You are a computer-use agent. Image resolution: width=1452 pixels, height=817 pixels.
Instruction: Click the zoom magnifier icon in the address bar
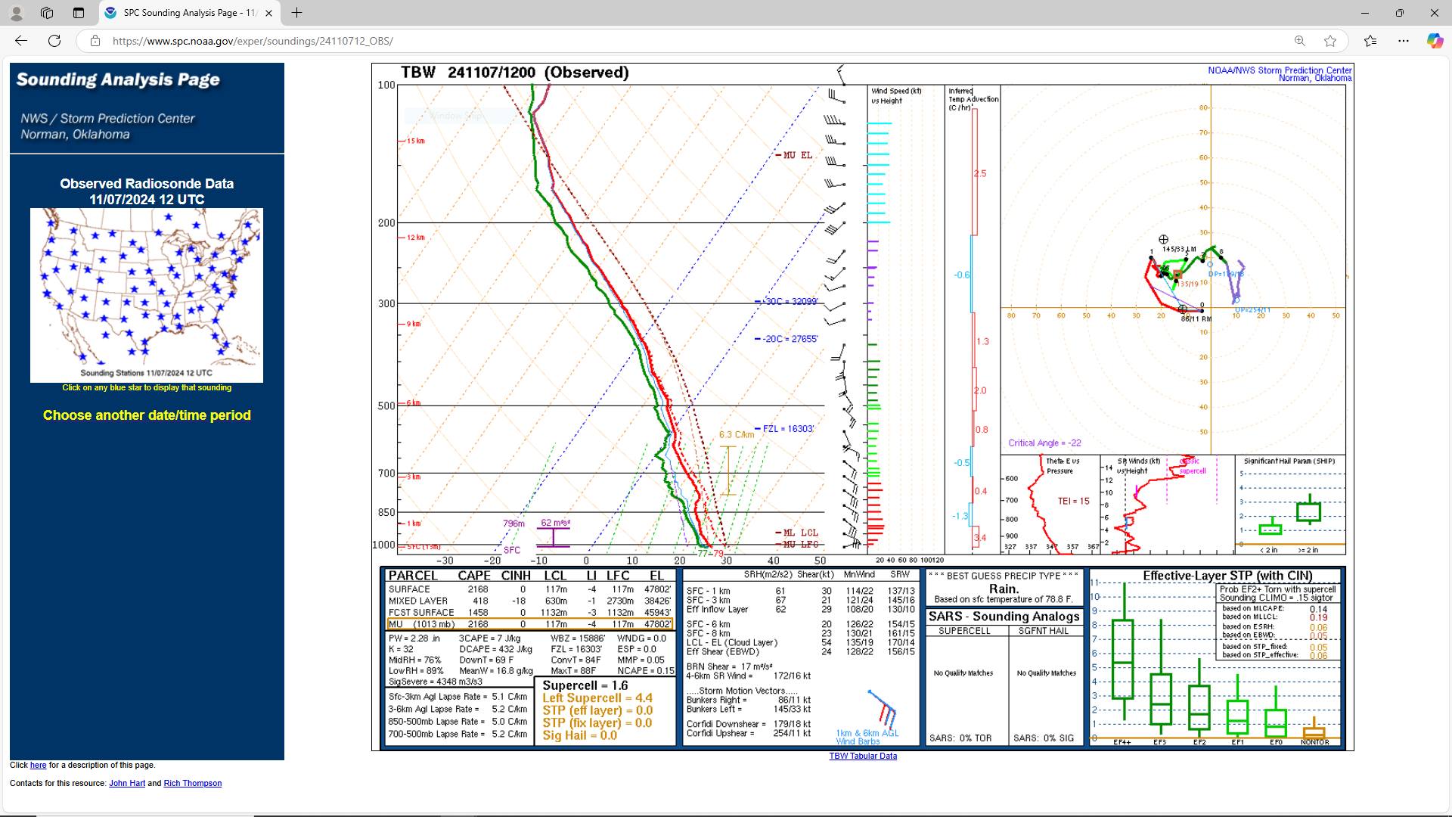[1299, 41]
